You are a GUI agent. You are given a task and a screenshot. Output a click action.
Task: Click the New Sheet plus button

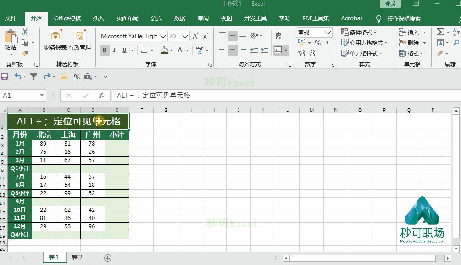pos(107,258)
